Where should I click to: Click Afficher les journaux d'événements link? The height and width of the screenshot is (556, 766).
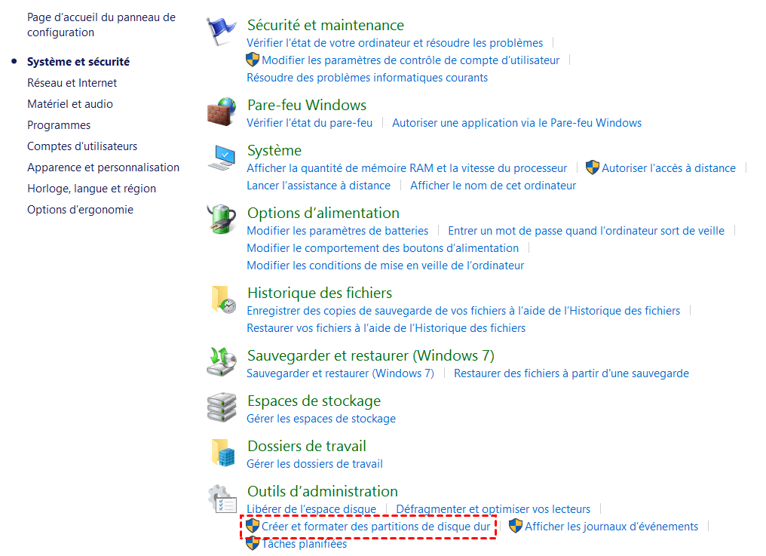(x=611, y=526)
